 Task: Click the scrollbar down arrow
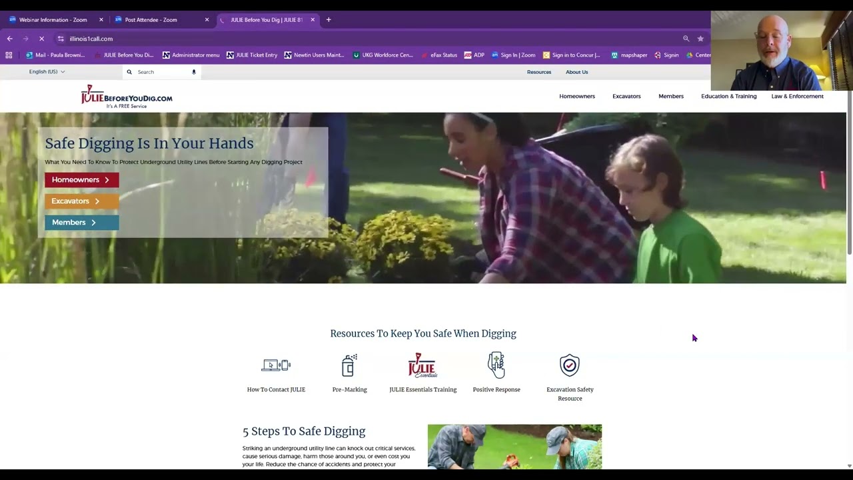point(850,466)
